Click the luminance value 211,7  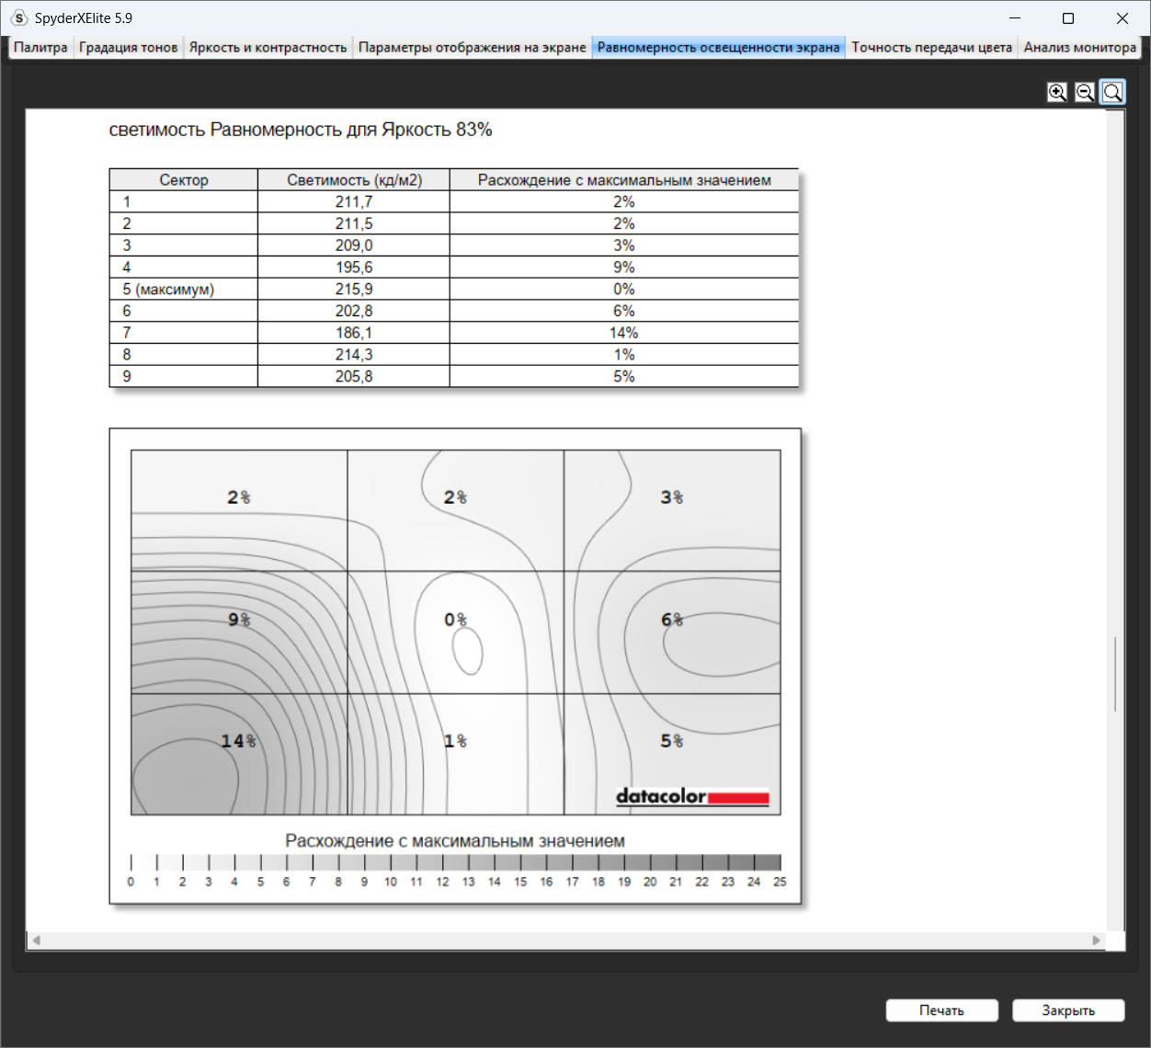[354, 201]
